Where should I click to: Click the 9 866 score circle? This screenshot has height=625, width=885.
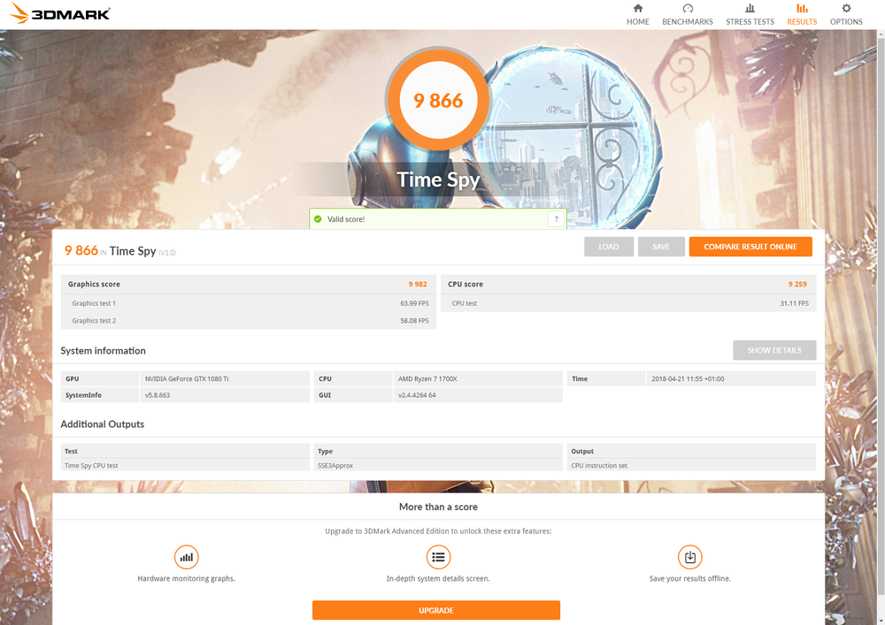tap(438, 100)
